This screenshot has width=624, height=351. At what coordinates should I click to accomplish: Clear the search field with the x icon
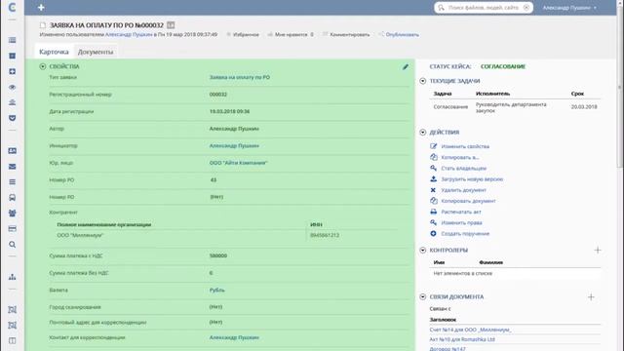(526, 8)
